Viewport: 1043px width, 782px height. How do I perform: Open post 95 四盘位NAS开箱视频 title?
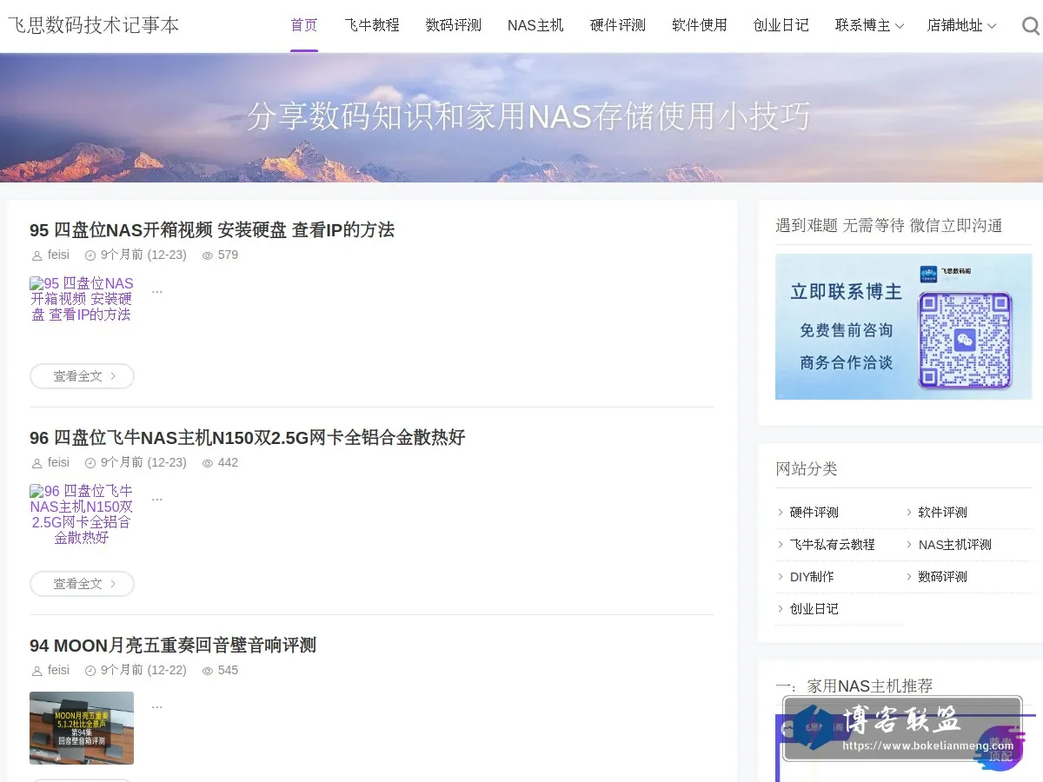pyautogui.click(x=212, y=229)
